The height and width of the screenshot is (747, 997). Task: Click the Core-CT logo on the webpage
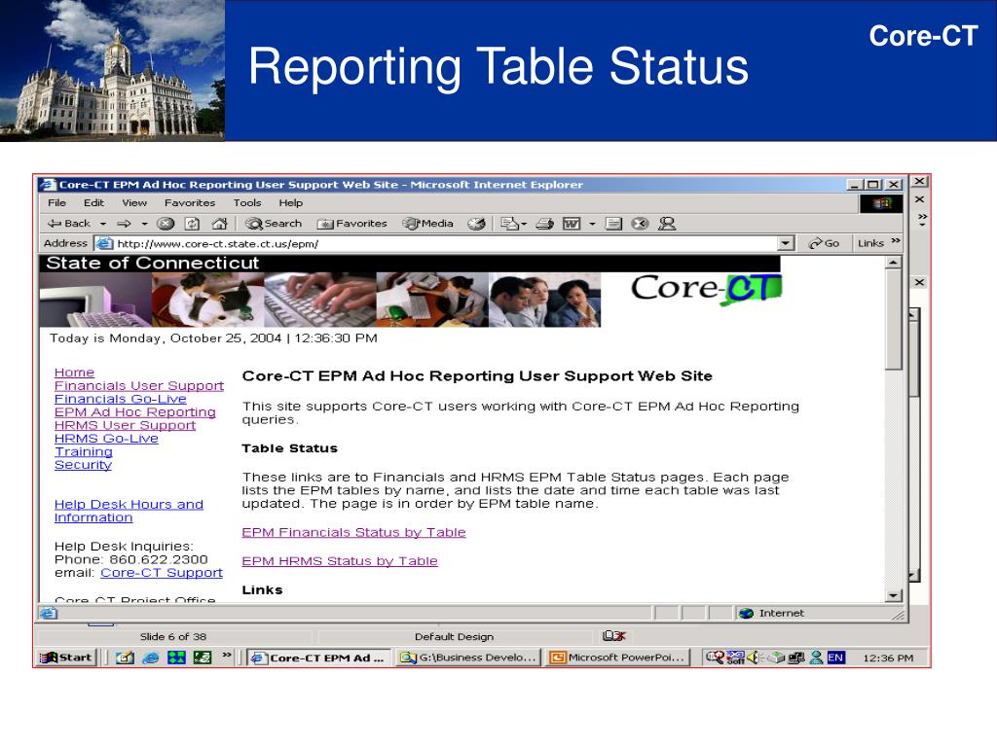pos(706,290)
